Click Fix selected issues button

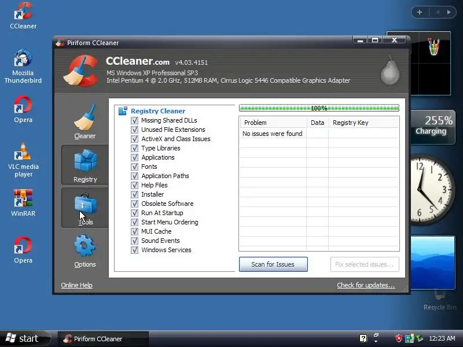point(365,264)
